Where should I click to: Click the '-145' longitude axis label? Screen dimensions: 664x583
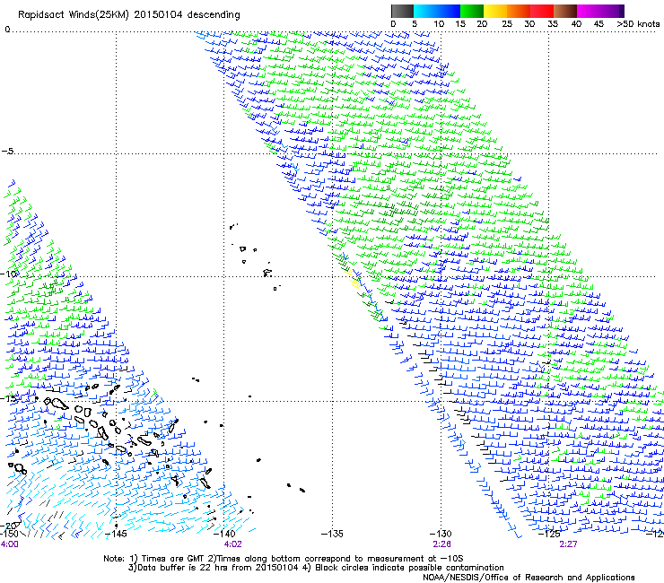[x=116, y=534]
